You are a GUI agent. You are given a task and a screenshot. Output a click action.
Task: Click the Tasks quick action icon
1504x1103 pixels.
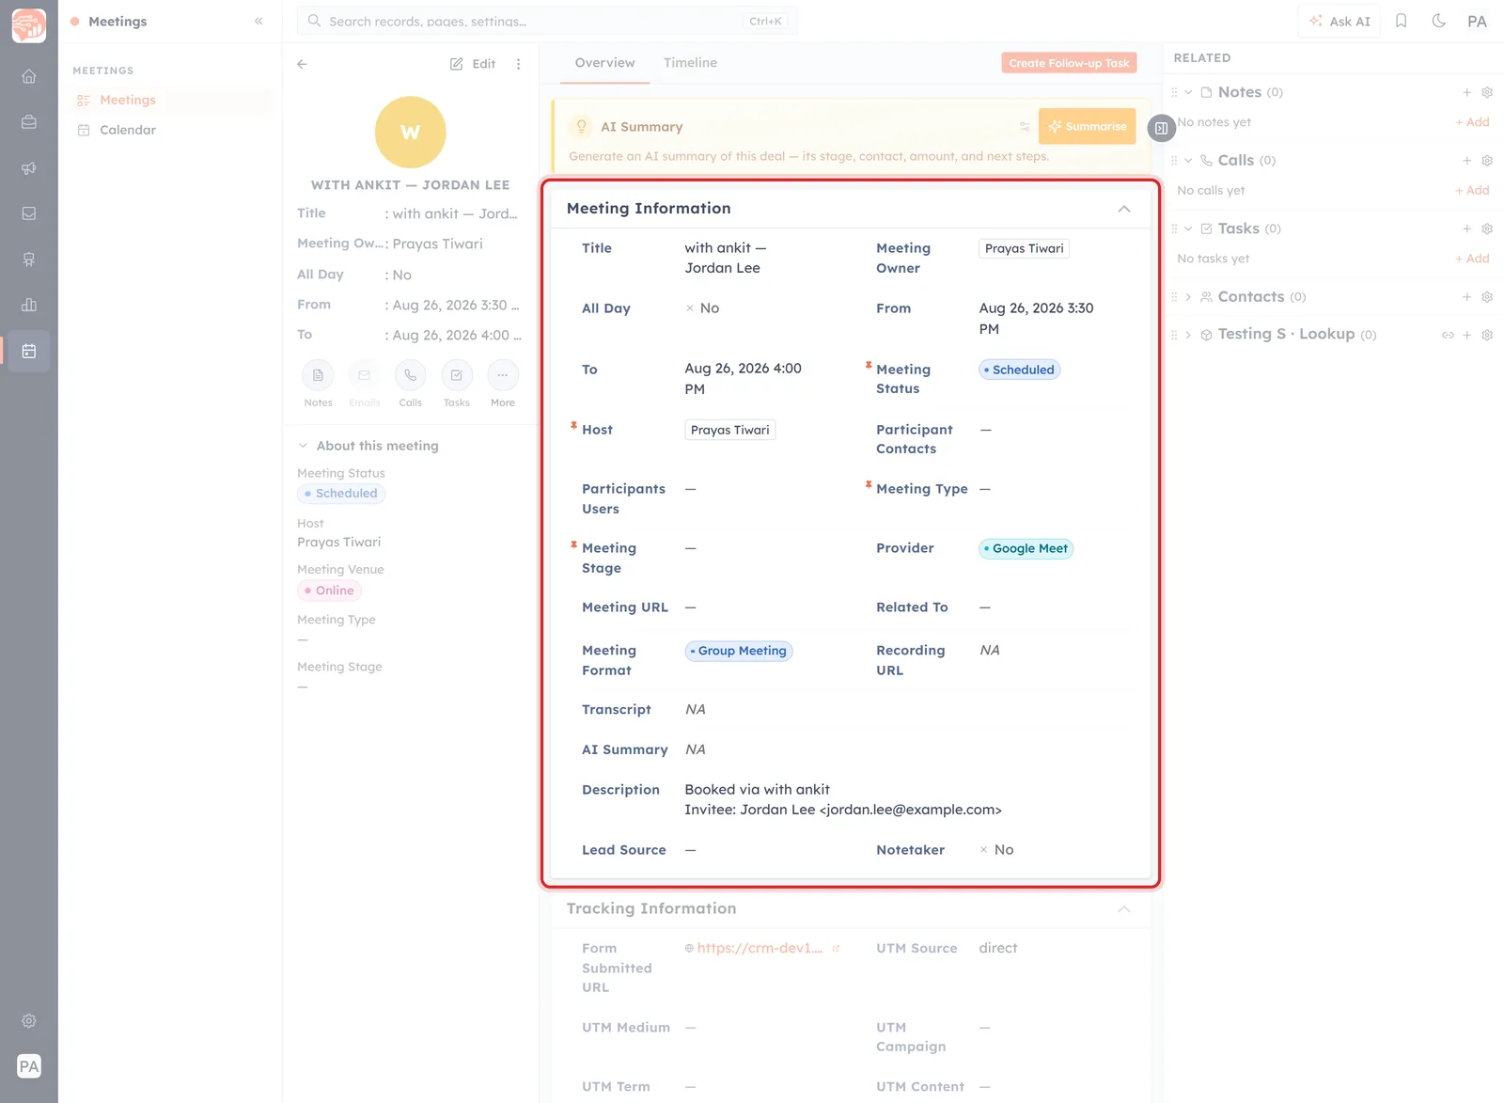coord(456,375)
